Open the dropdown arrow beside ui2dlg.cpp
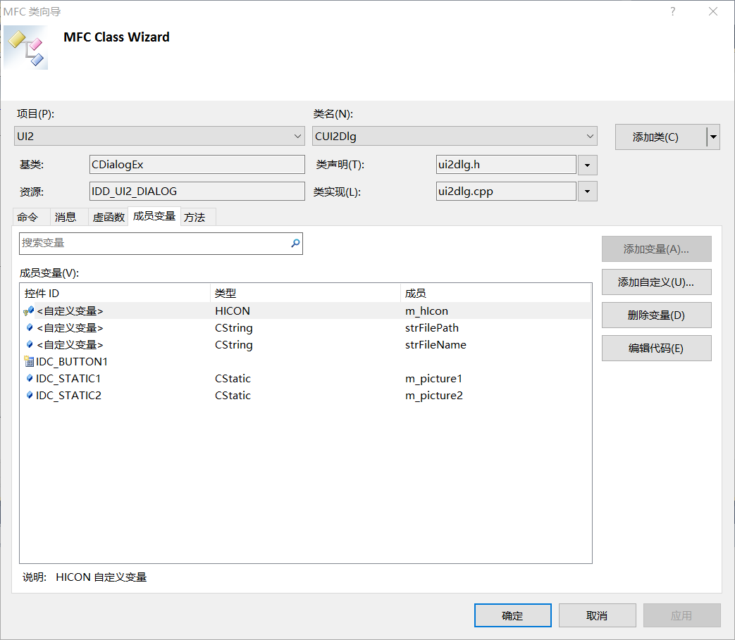Screen dimensions: 735x640 (587, 192)
